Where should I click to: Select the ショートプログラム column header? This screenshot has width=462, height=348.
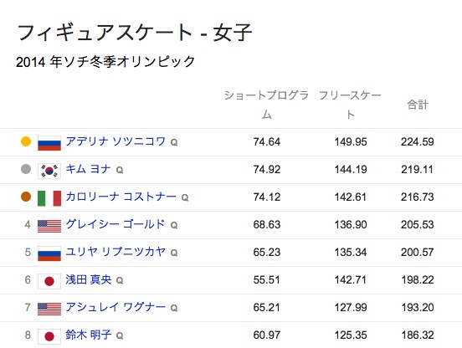click(266, 105)
